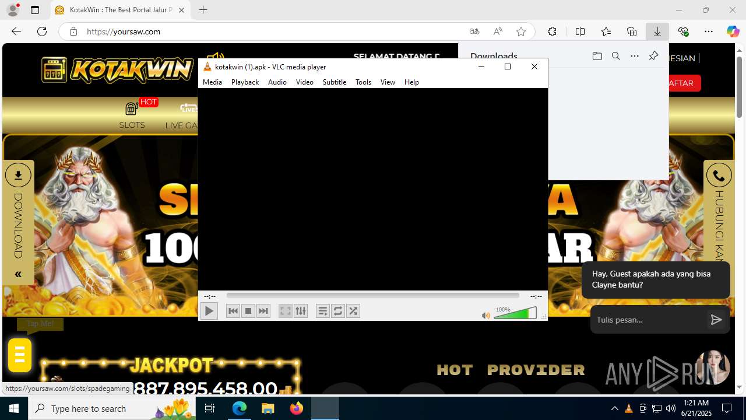Show VLC extended settings
The height and width of the screenshot is (420, 746).
click(x=301, y=311)
